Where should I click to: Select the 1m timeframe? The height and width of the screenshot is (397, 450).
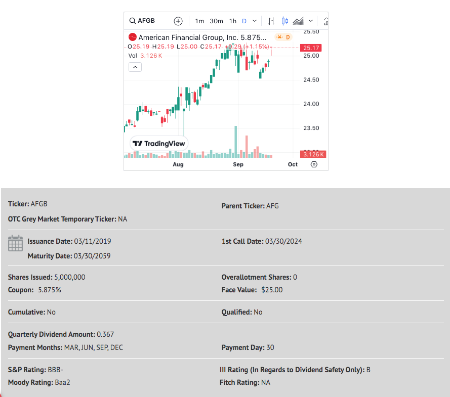click(x=199, y=21)
